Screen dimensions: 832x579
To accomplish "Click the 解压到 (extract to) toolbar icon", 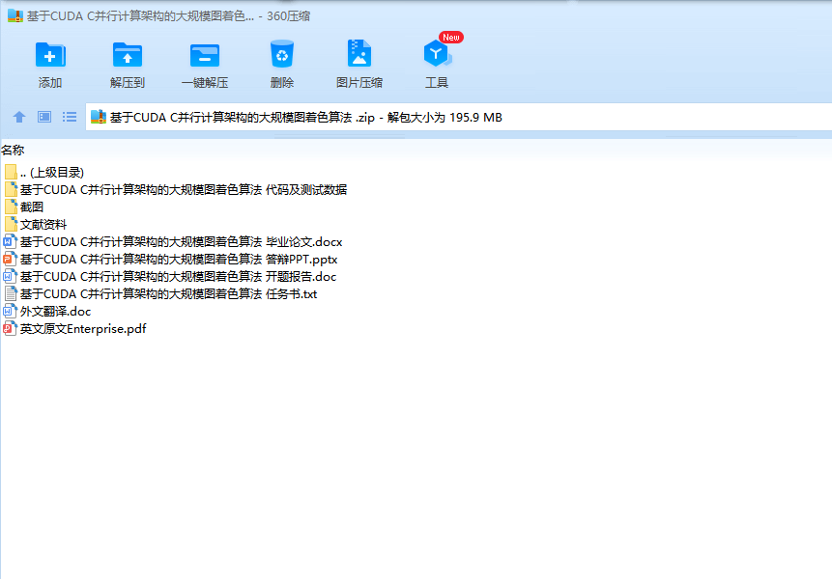I will pyautogui.click(x=128, y=55).
